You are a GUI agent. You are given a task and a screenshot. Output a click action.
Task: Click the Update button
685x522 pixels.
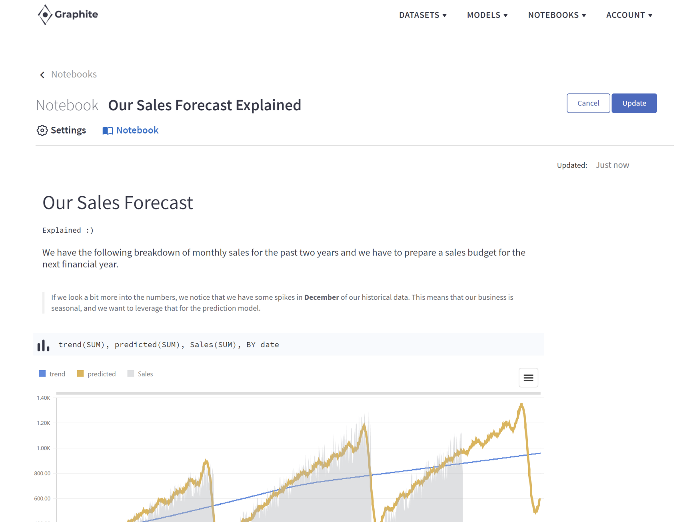tap(634, 103)
